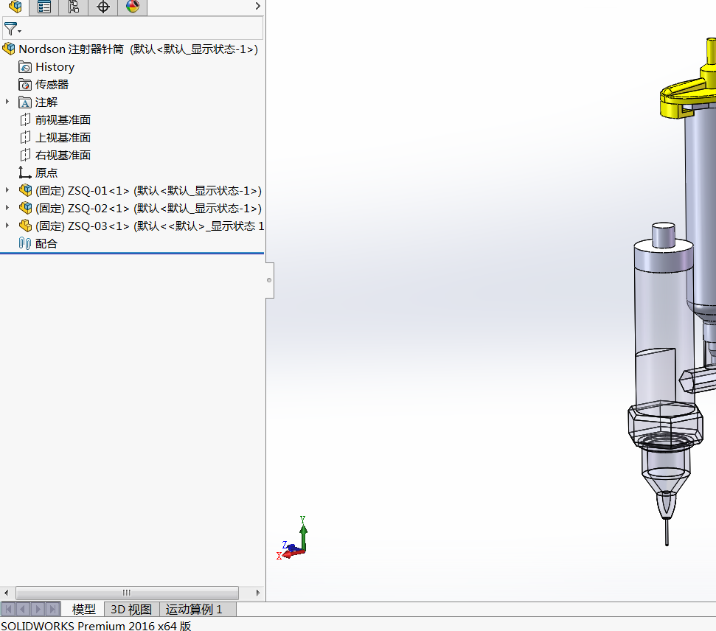Select the 注解 annotations item
The width and height of the screenshot is (716, 631).
(46, 102)
